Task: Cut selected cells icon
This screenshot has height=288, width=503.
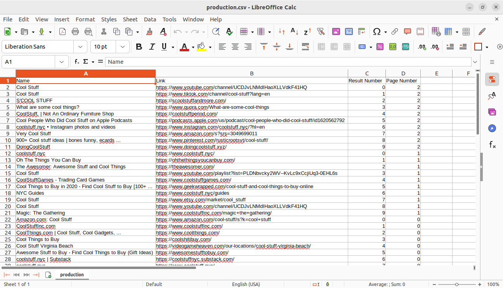Action: 104,32
